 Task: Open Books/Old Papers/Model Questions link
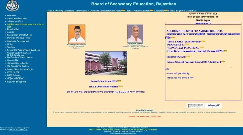(x=24, y=50)
